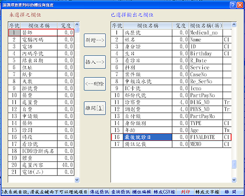Click the 新增--> add button

[95, 41]
